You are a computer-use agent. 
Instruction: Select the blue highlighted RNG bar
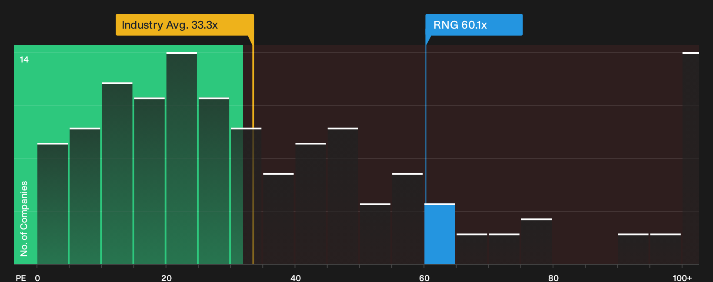click(x=440, y=234)
